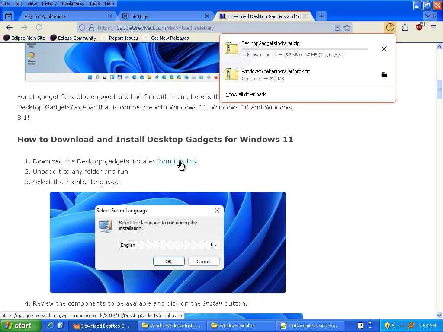Close the Settings tab
443x332 pixels.
[207, 16]
